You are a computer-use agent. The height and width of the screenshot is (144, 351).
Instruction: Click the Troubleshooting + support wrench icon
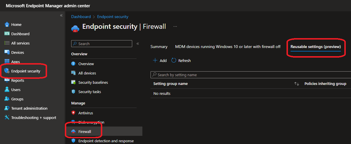pos(7,118)
